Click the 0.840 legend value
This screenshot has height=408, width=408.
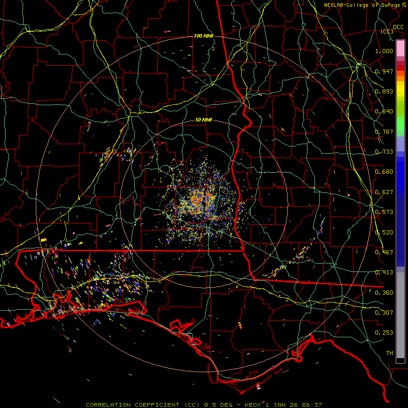pos(384,112)
